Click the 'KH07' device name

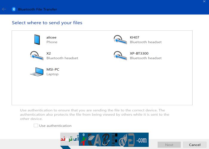point(135,37)
